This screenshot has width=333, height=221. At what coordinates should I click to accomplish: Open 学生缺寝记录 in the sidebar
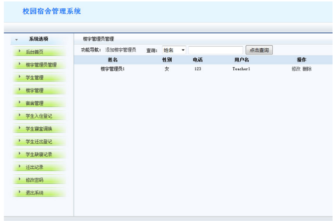[38, 155]
